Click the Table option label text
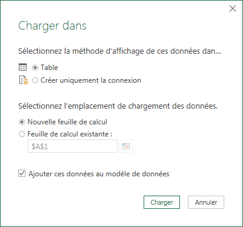This screenshot has width=243, height=227. click(x=49, y=68)
